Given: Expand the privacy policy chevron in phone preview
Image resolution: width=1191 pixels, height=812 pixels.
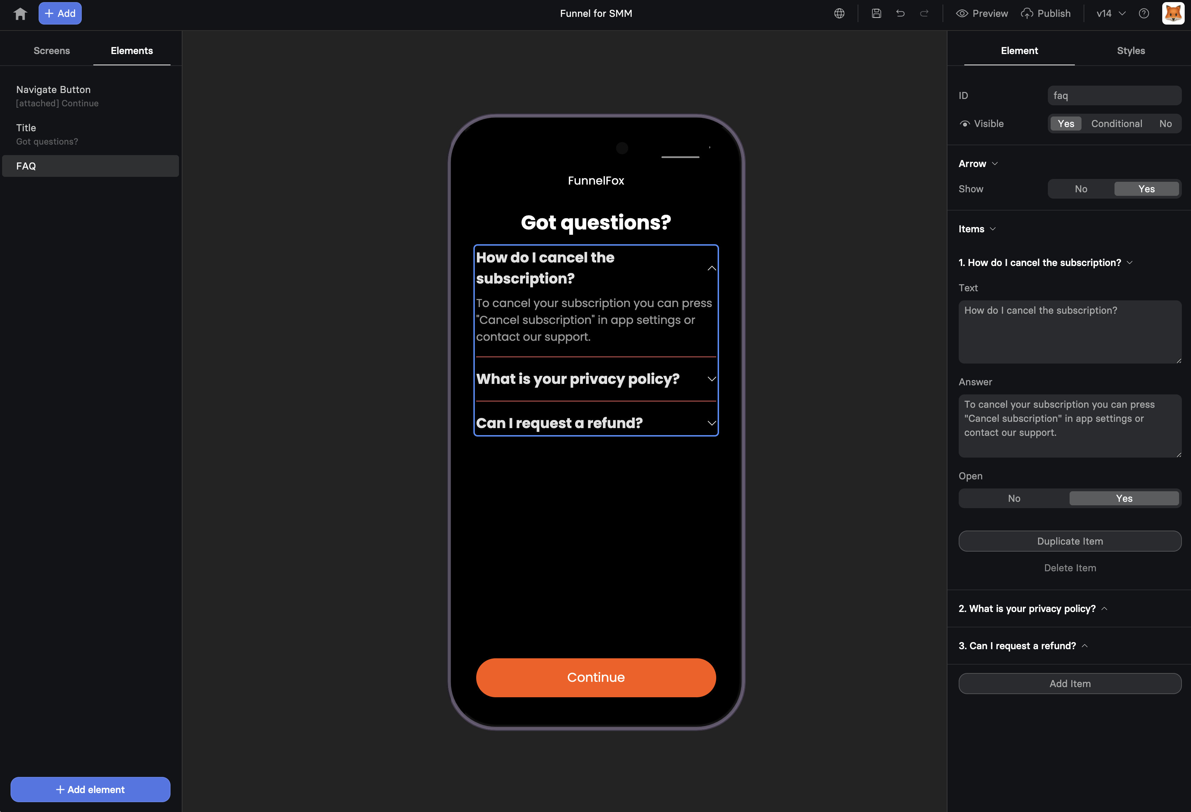Looking at the screenshot, I should point(712,379).
